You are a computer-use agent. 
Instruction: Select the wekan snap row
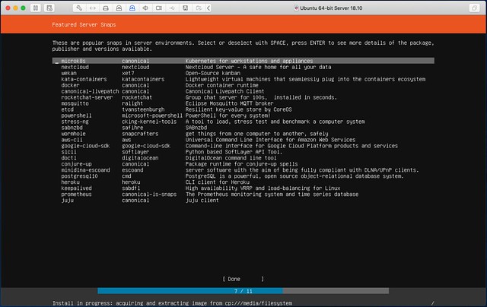point(243,73)
